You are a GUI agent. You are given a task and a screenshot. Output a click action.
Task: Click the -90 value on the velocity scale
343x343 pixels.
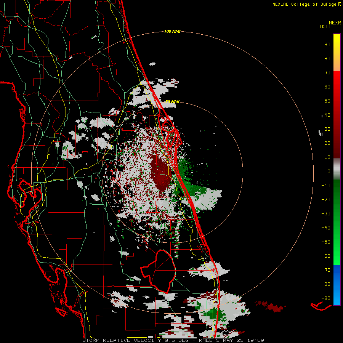pyautogui.click(x=326, y=298)
